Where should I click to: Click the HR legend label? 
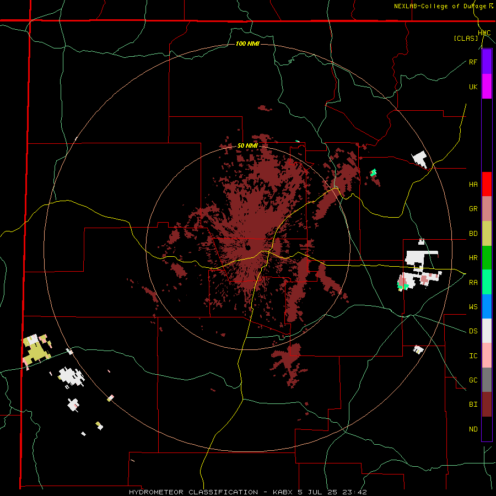(x=473, y=258)
